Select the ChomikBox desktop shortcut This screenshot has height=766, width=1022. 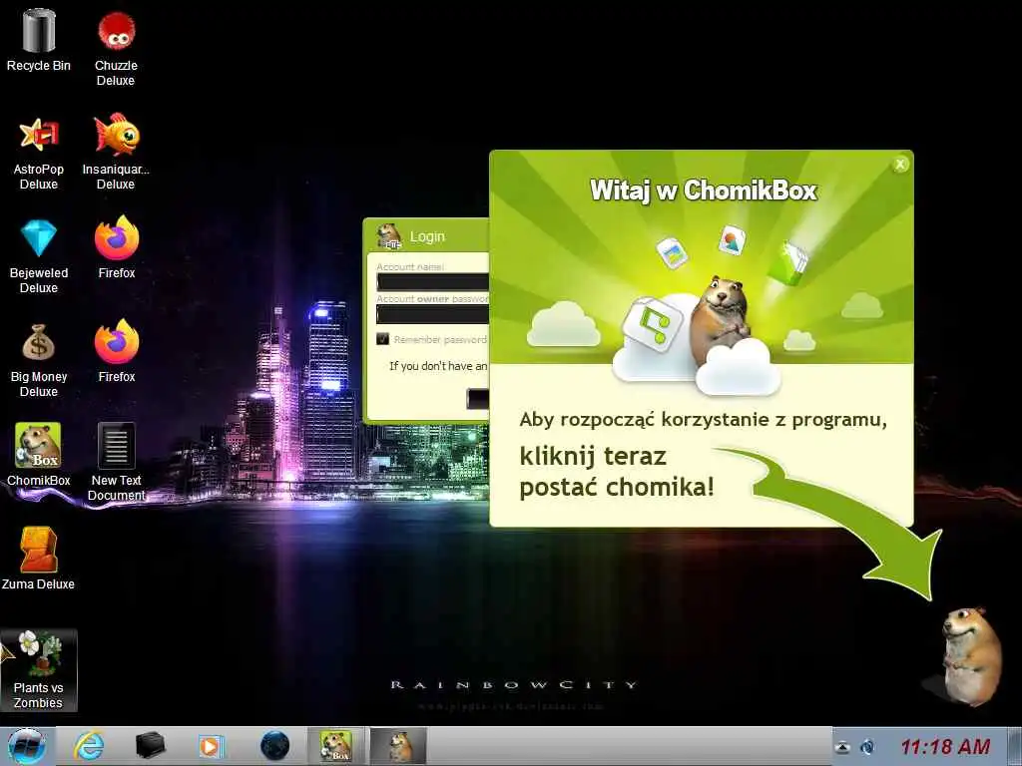[39, 455]
